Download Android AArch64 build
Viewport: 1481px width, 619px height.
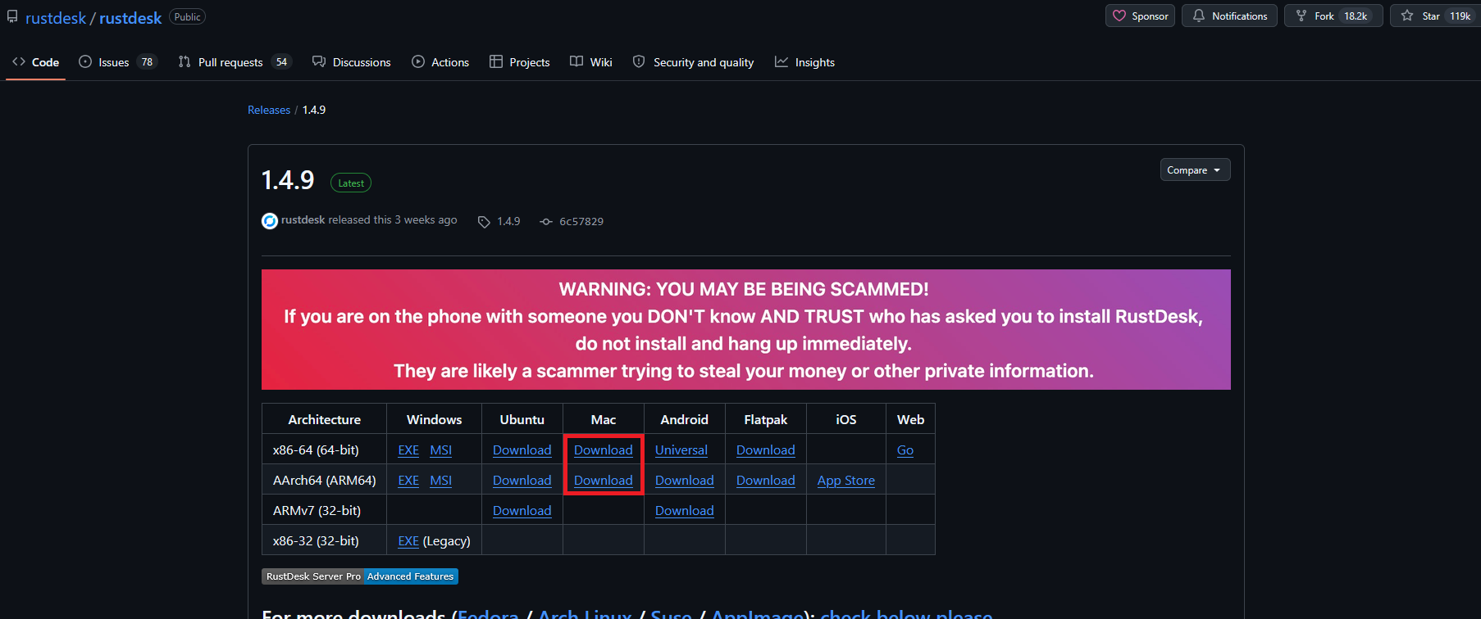(685, 481)
